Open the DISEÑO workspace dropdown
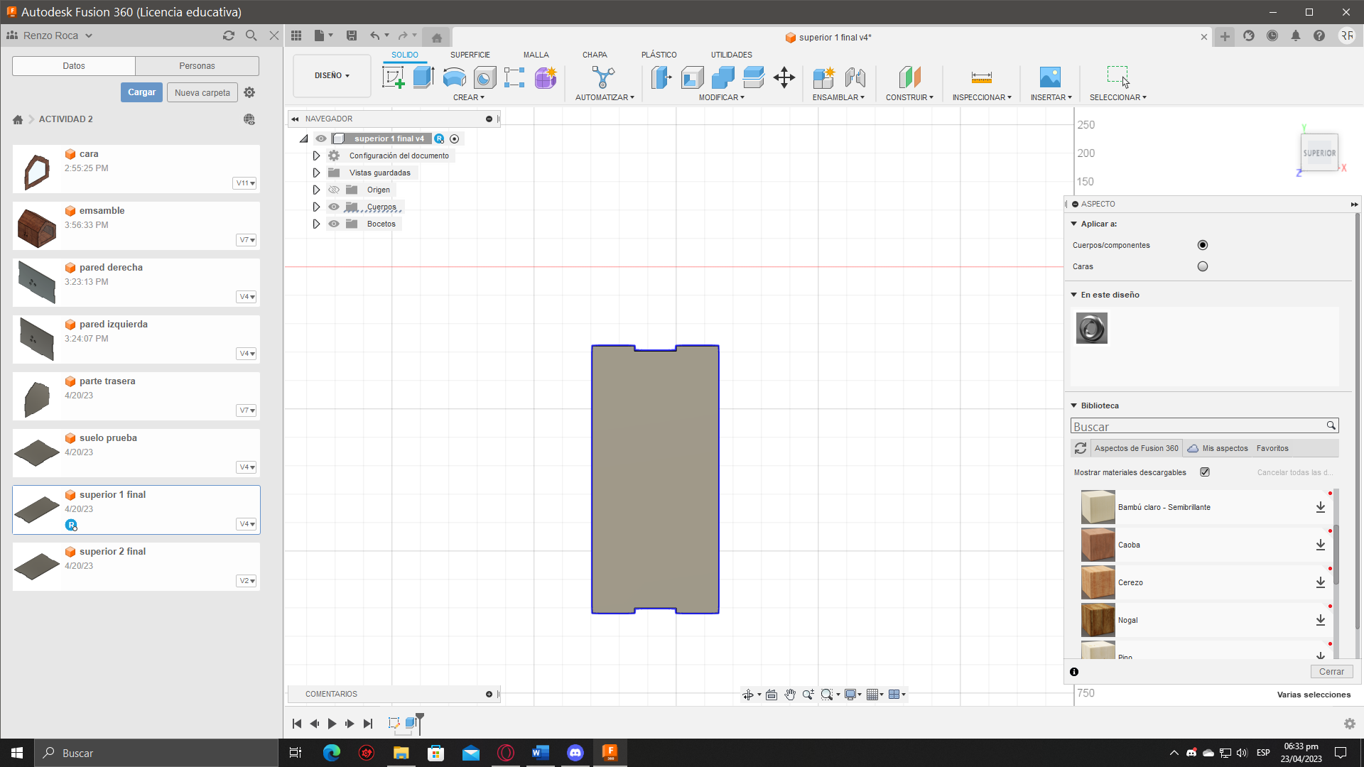 pyautogui.click(x=332, y=75)
